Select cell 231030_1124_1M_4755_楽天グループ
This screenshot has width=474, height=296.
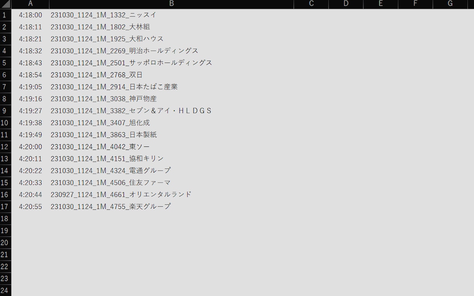coord(172,207)
